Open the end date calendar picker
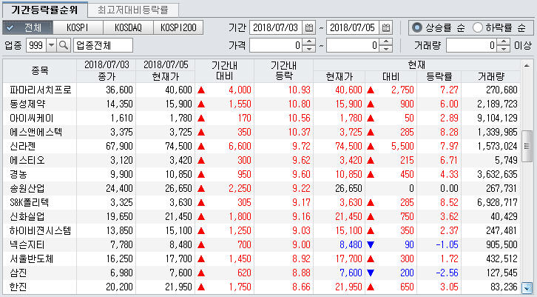The width and height of the screenshot is (537, 297). coord(386,27)
